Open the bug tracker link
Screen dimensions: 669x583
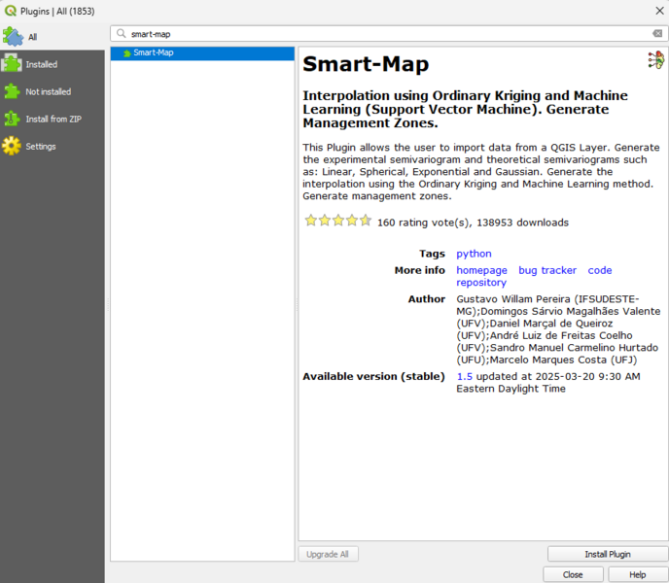point(547,270)
